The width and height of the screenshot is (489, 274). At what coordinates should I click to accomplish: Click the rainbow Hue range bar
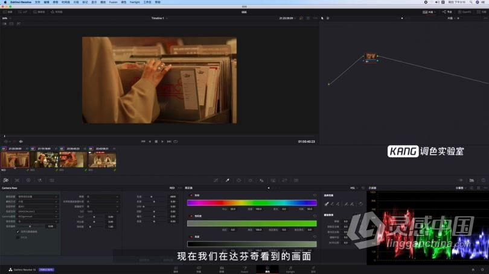(x=252, y=203)
